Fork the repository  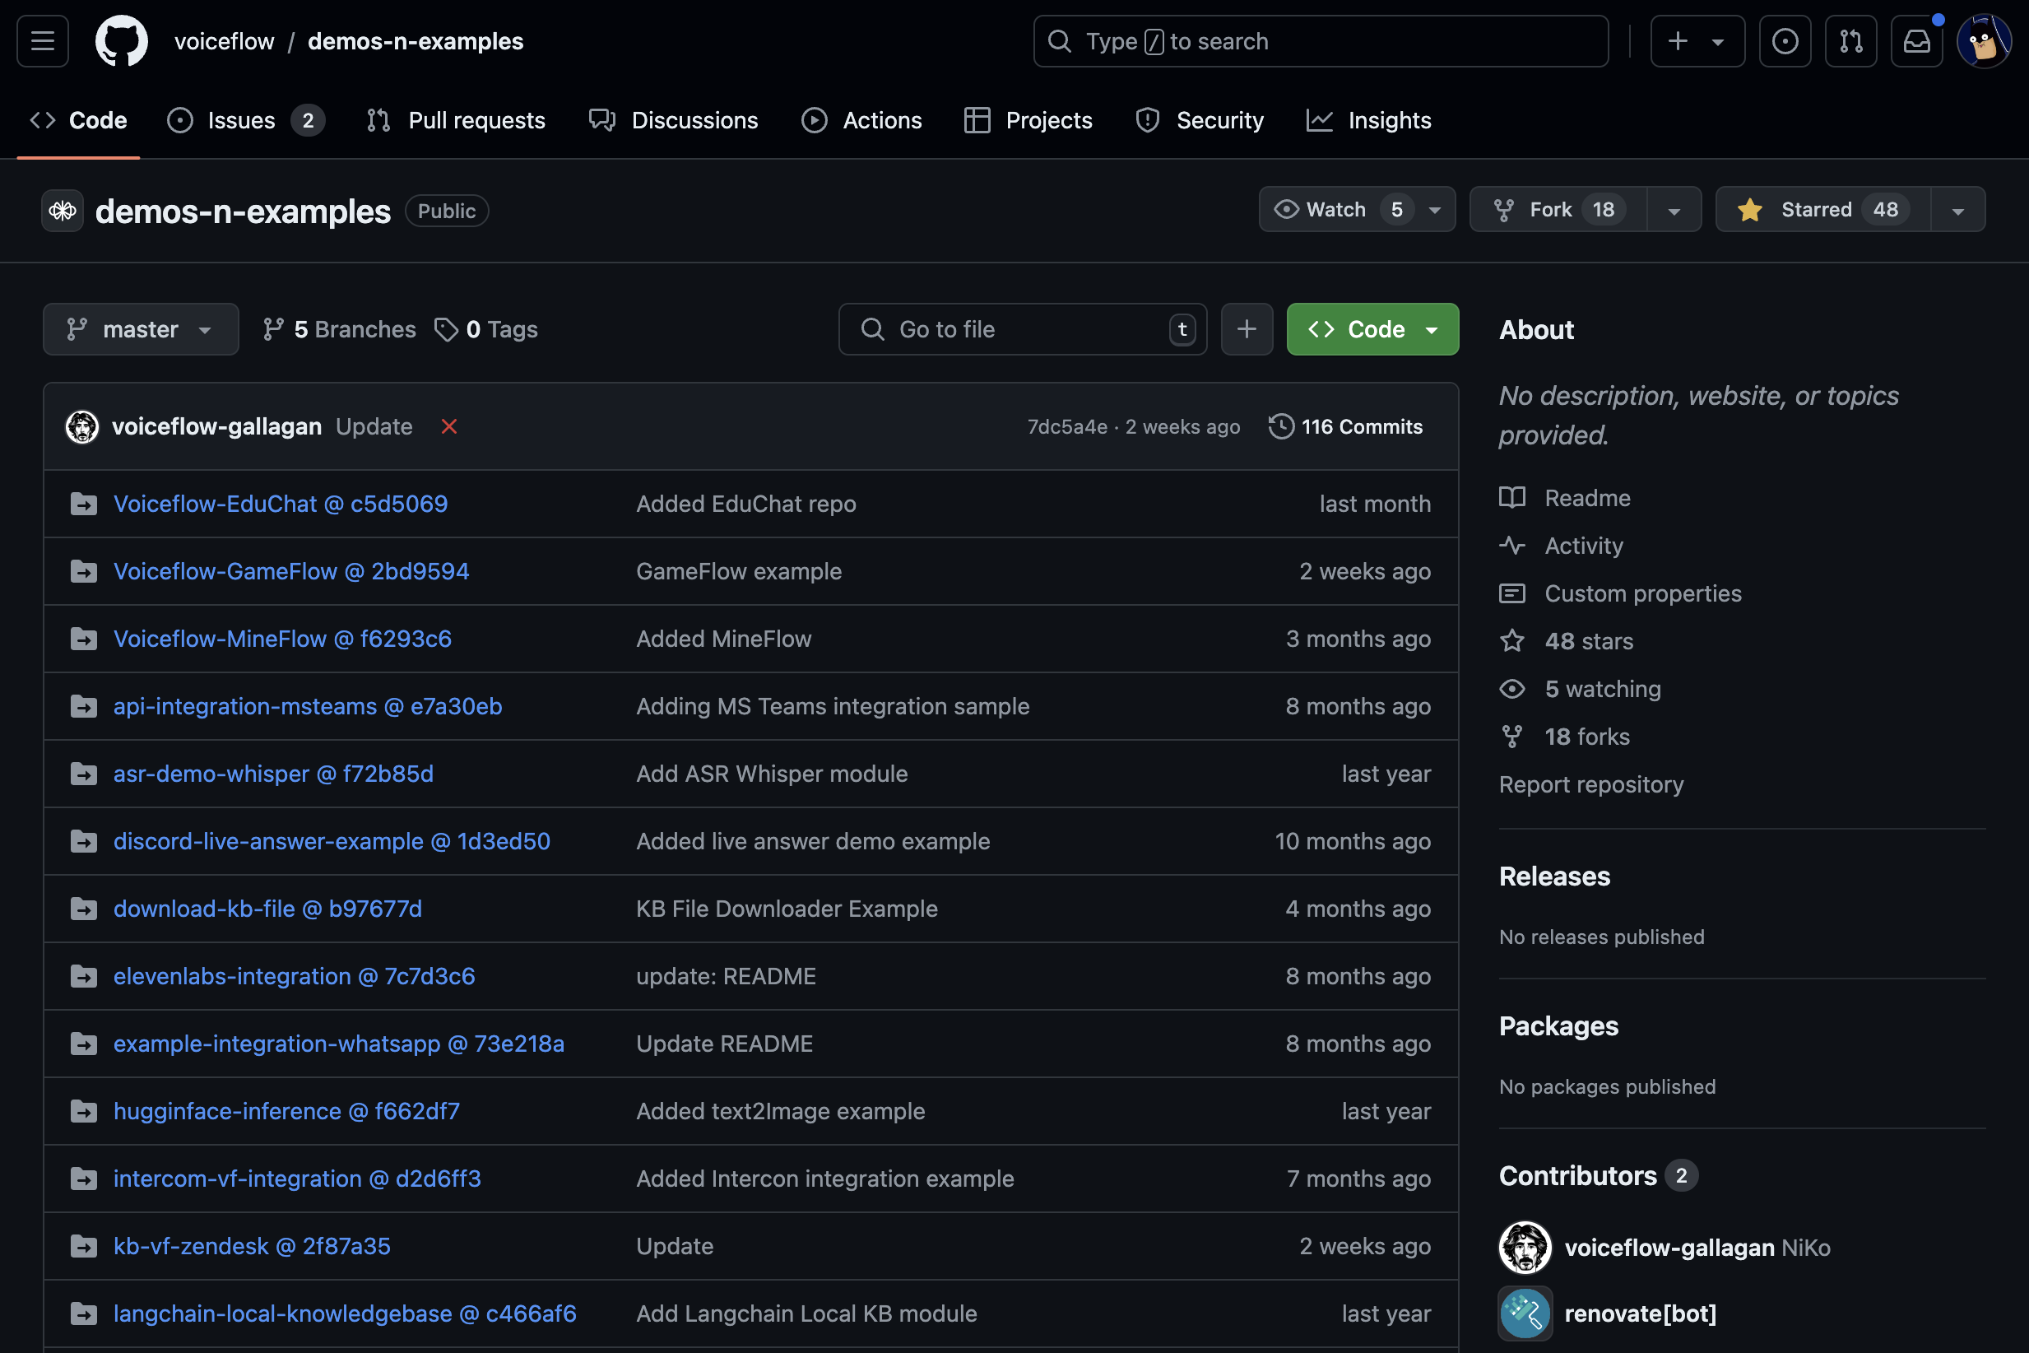tap(1559, 210)
